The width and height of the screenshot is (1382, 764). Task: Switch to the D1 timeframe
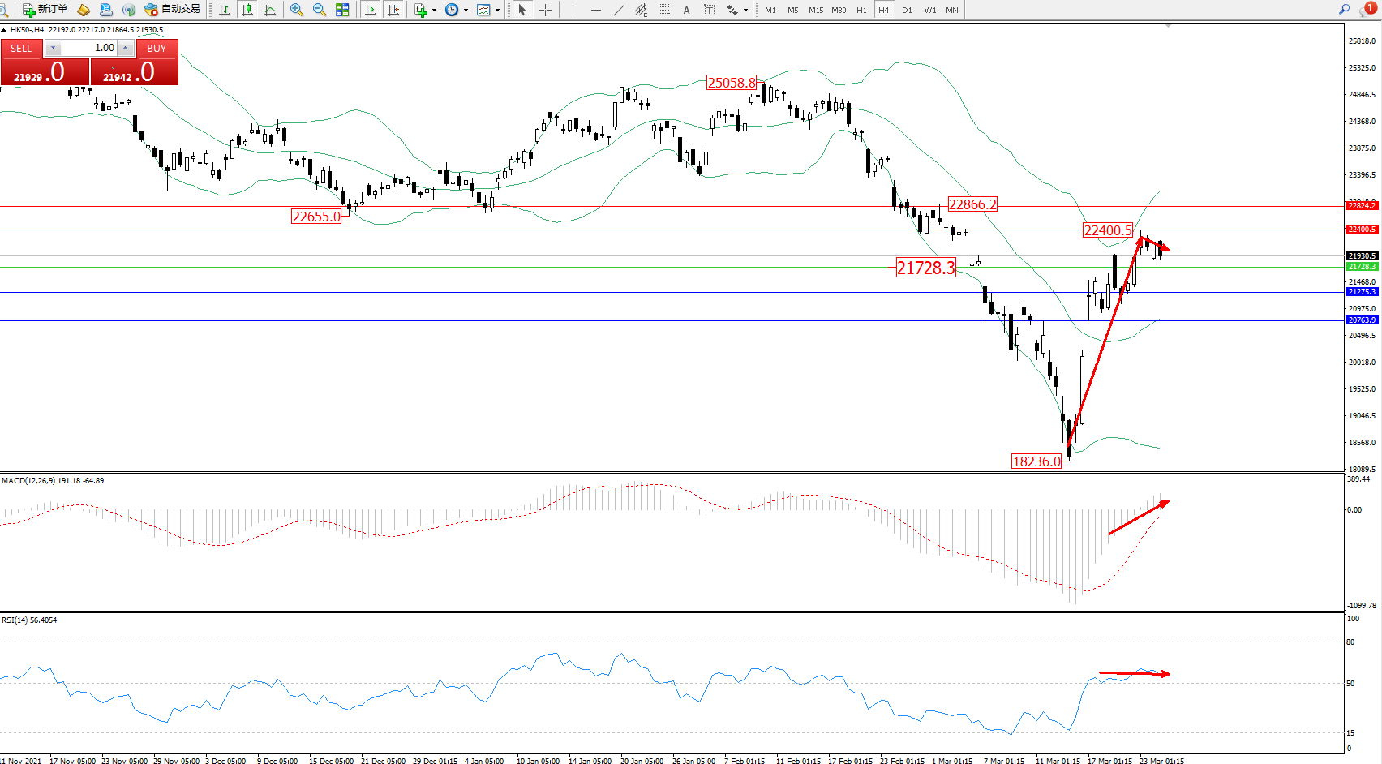tap(907, 10)
